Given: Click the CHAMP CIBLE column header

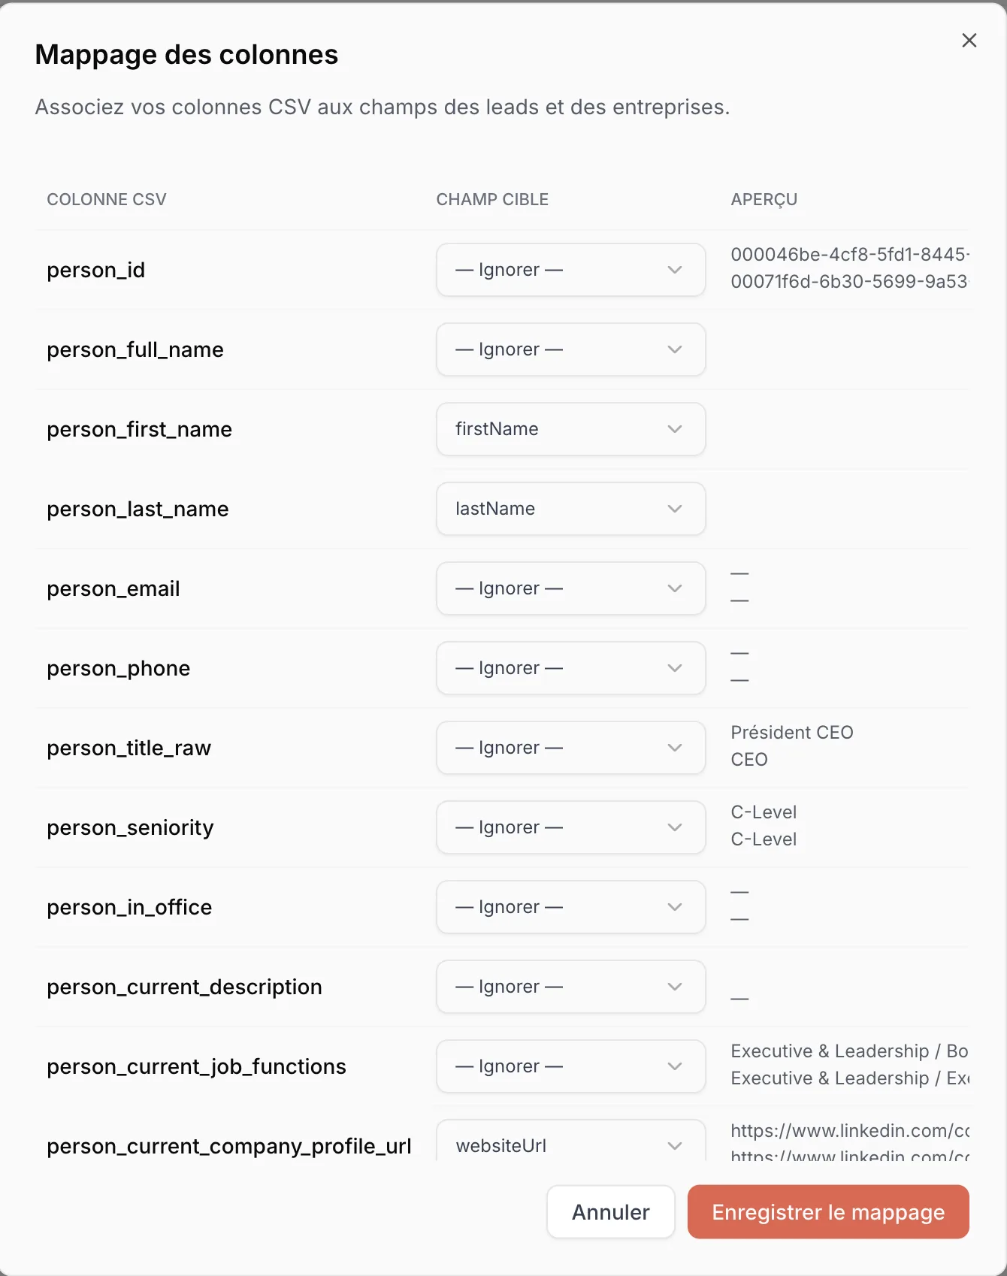Looking at the screenshot, I should tap(492, 200).
